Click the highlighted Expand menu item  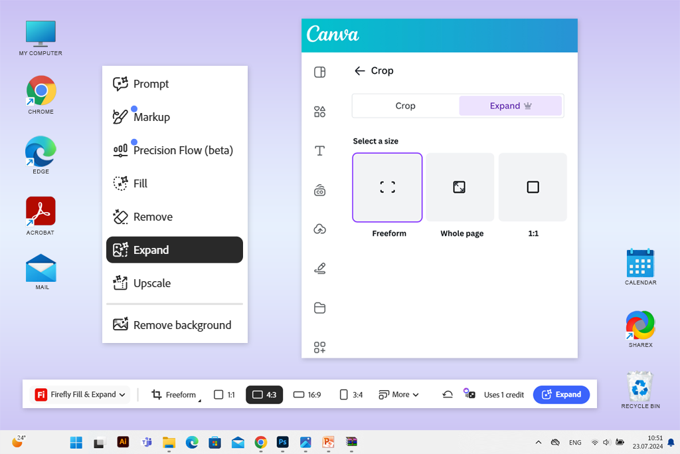tap(175, 249)
